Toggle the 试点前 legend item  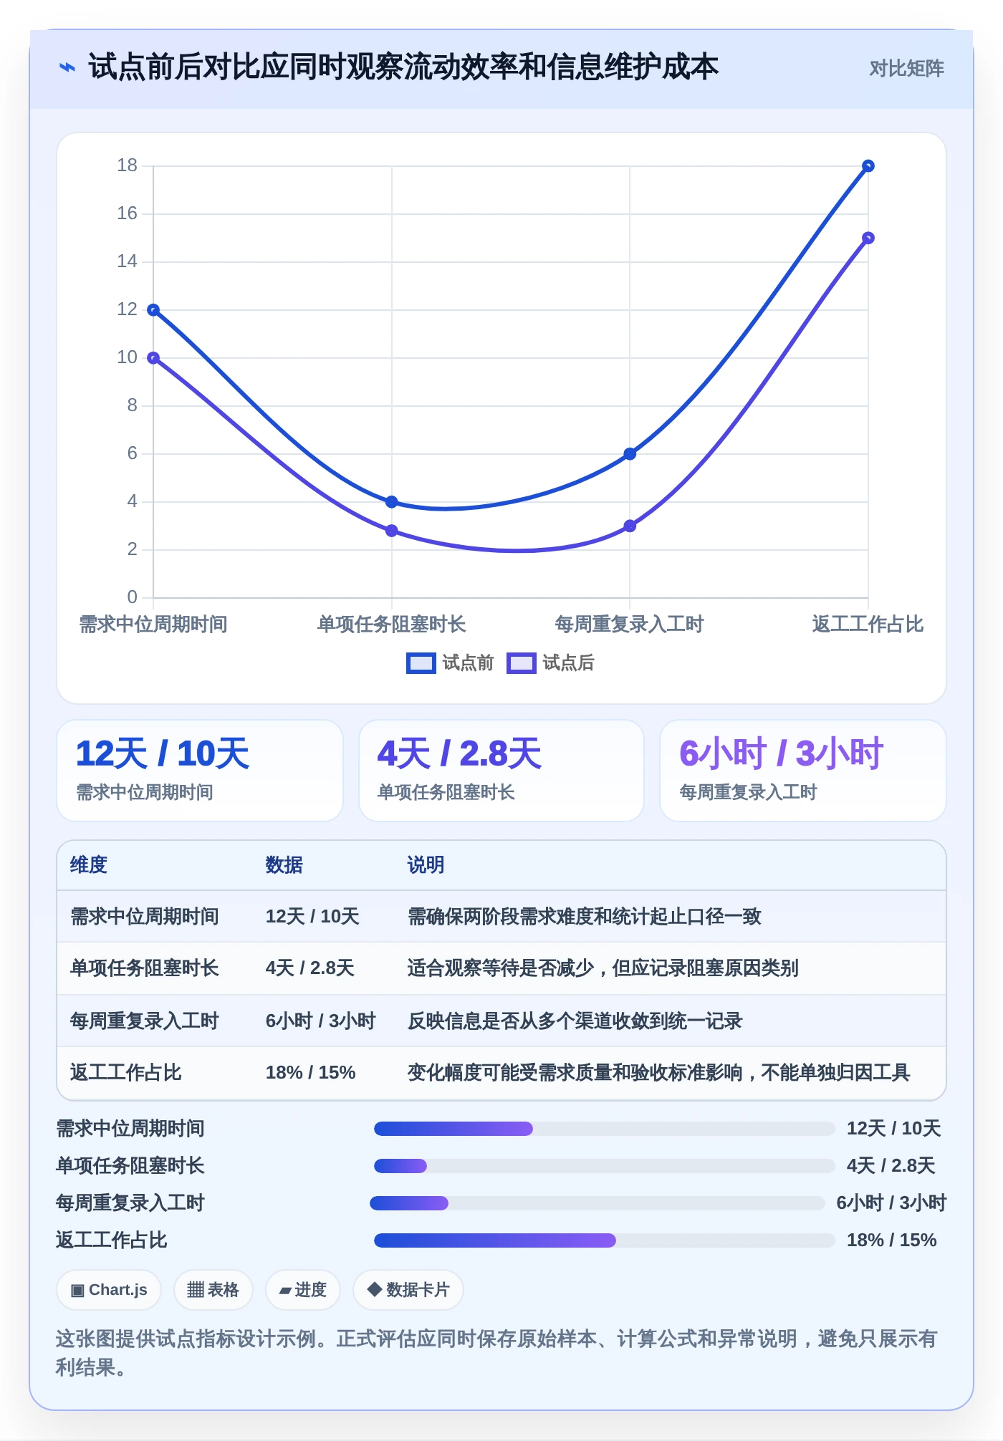pyautogui.click(x=450, y=663)
